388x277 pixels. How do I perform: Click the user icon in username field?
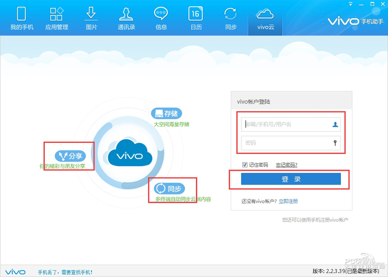[335, 125]
